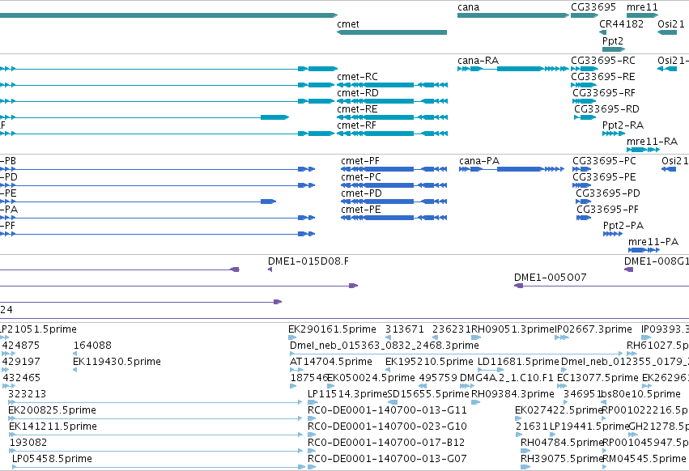
Task: Select protein cmet-PF
Action: [x=394, y=169]
